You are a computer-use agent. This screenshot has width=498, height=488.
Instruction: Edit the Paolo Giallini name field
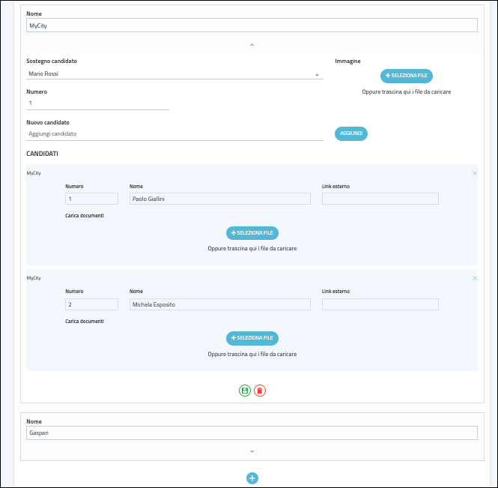[219, 199]
